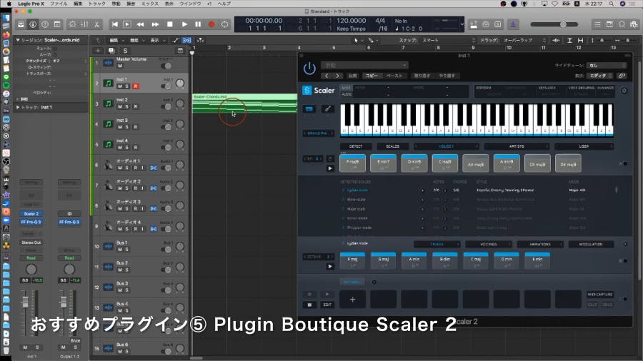This screenshot has width=643, height=361.
Task: Play the Lydian mode chord row
Action: coord(330,266)
